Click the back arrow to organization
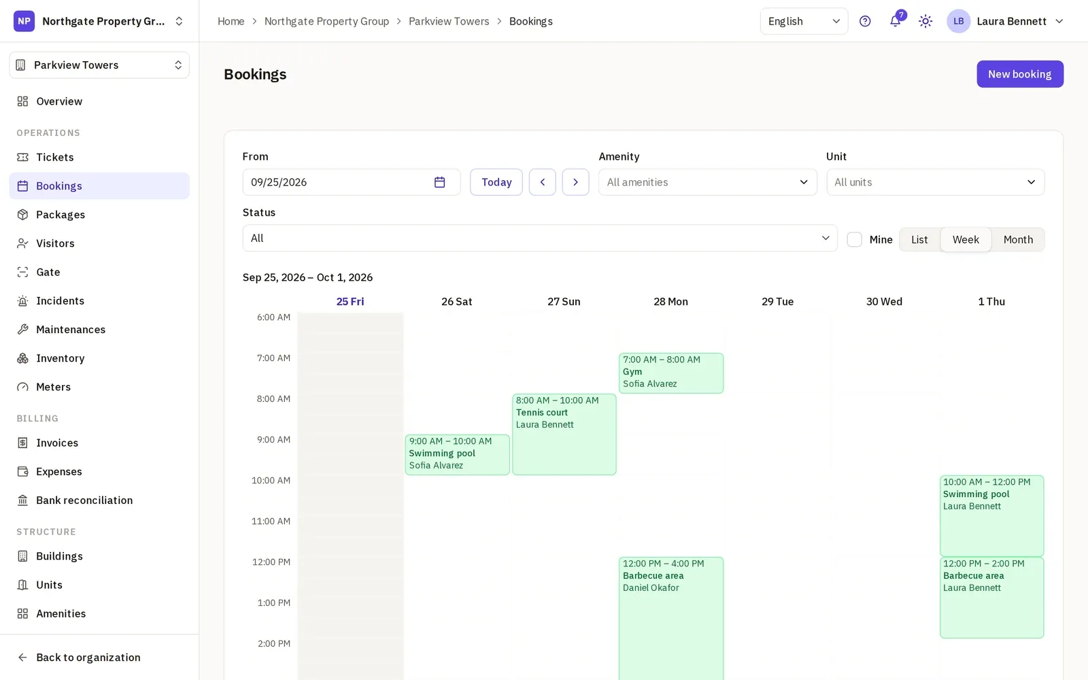 click(22, 658)
